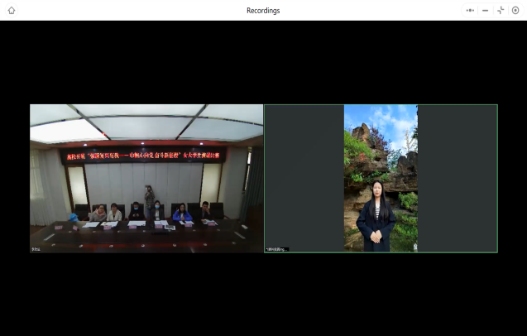
Task: Click the shrink-view arrows icon
Action: click(501, 10)
